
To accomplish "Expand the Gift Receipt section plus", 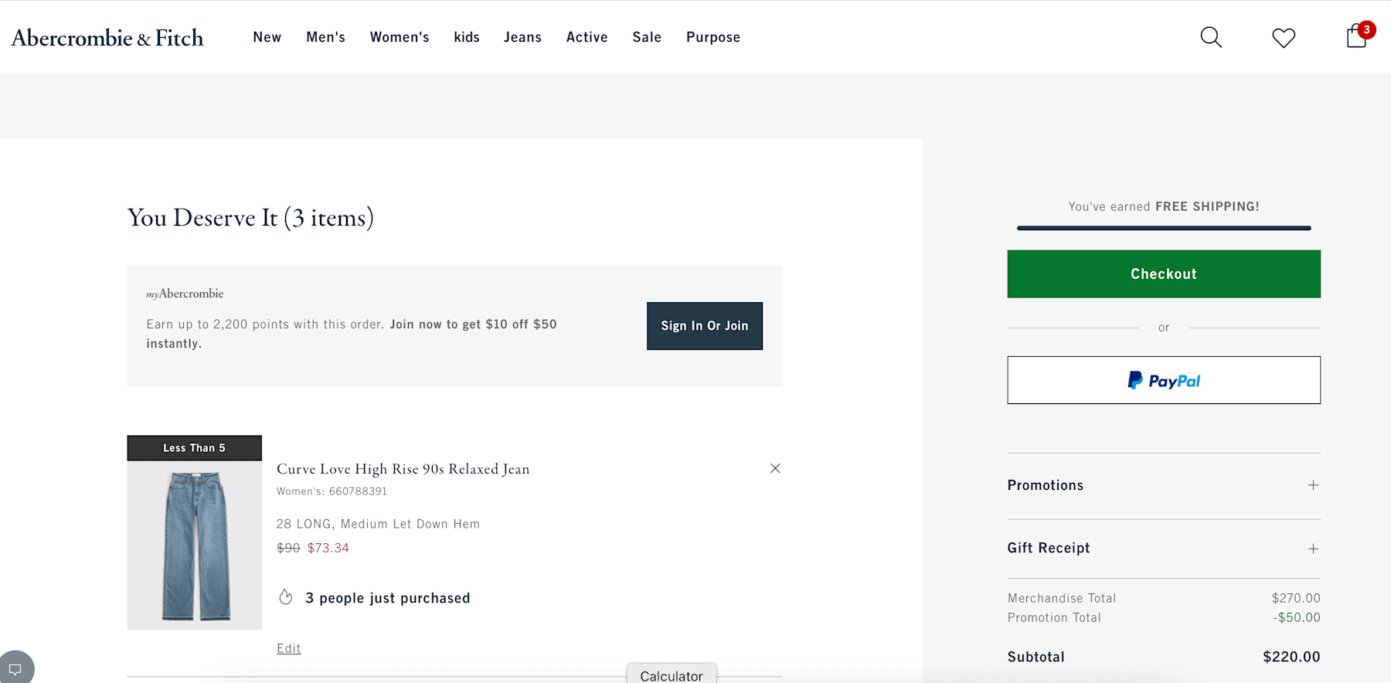I will pos(1313,549).
